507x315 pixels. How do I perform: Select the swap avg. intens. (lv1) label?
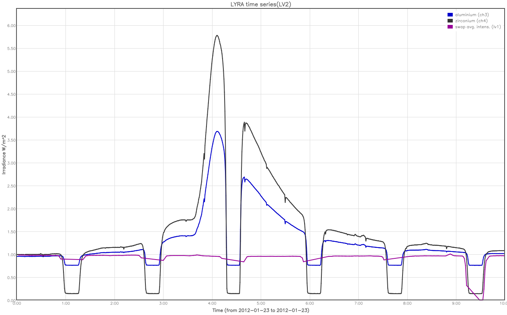[x=478, y=27]
